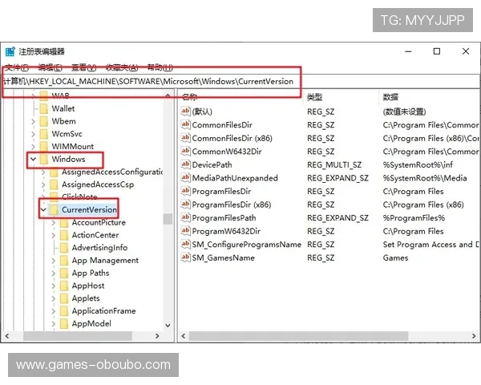
Task: Select the (默认) default value icon
Action: pos(185,111)
